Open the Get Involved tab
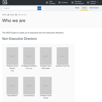 pyautogui.click(x=94, y=8)
